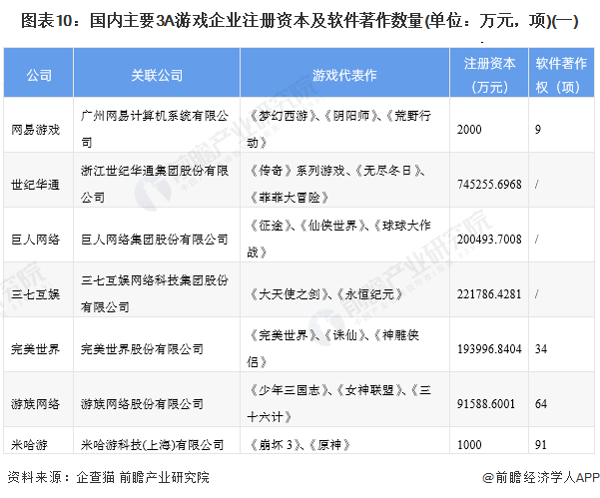This screenshot has height=498, width=600.
Task: Click copyright count 64
Action: coord(561,399)
